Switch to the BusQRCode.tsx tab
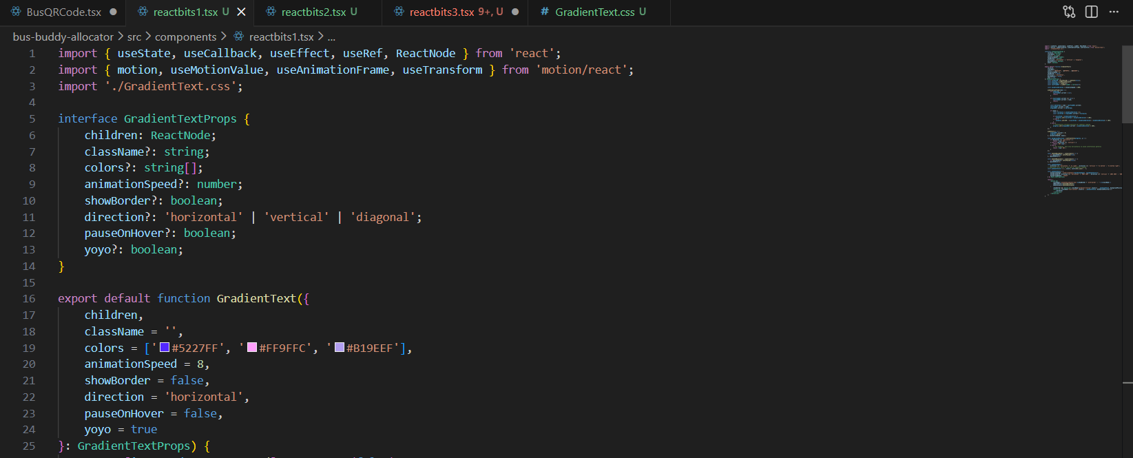The height and width of the screenshot is (458, 1133). coord(63,12)
